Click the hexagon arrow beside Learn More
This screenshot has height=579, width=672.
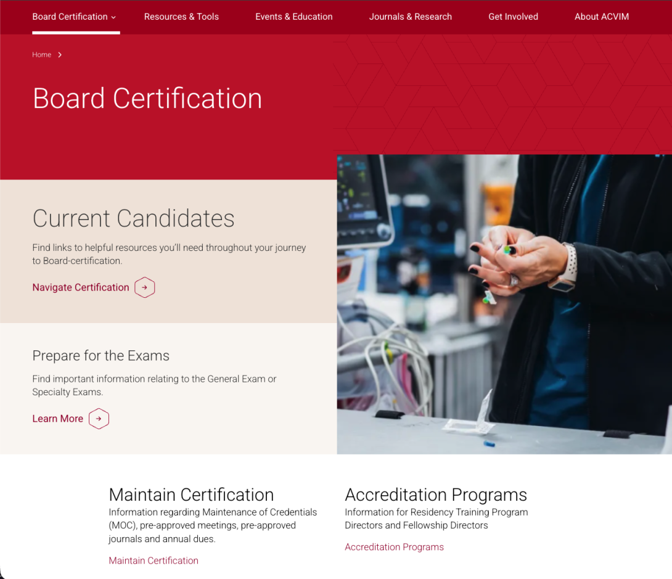pyautogui.click(x=99, y=419)
